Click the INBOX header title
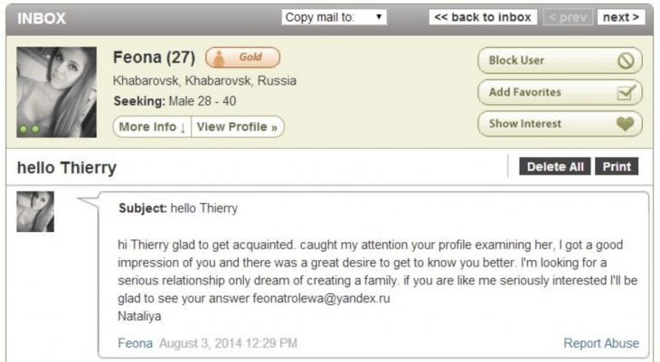The image size is (660, 362). 42,18
